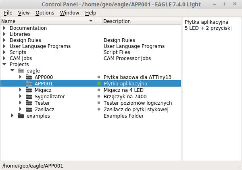Click the Sygnalizator project icon

coord(29,96)
